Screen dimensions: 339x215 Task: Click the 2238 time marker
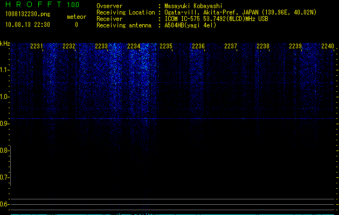pos(263,46)
